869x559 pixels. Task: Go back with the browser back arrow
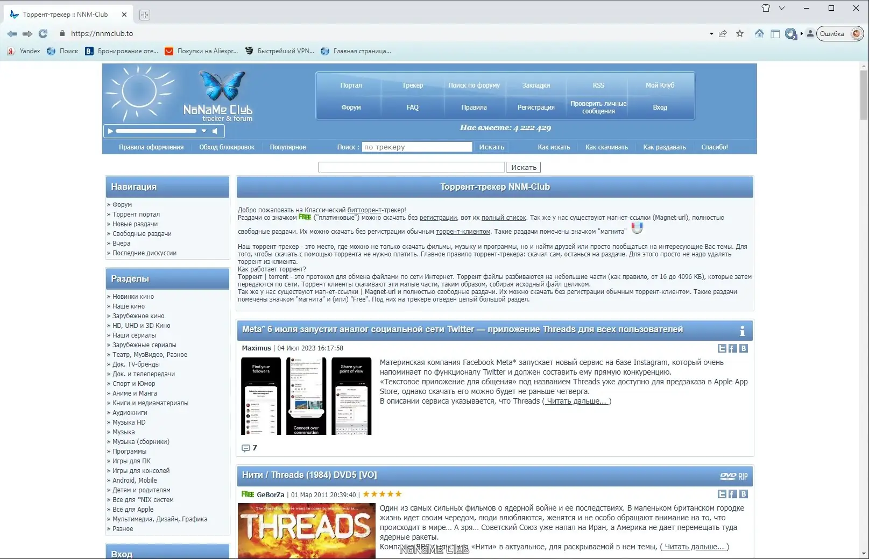[x=12, y=34]
